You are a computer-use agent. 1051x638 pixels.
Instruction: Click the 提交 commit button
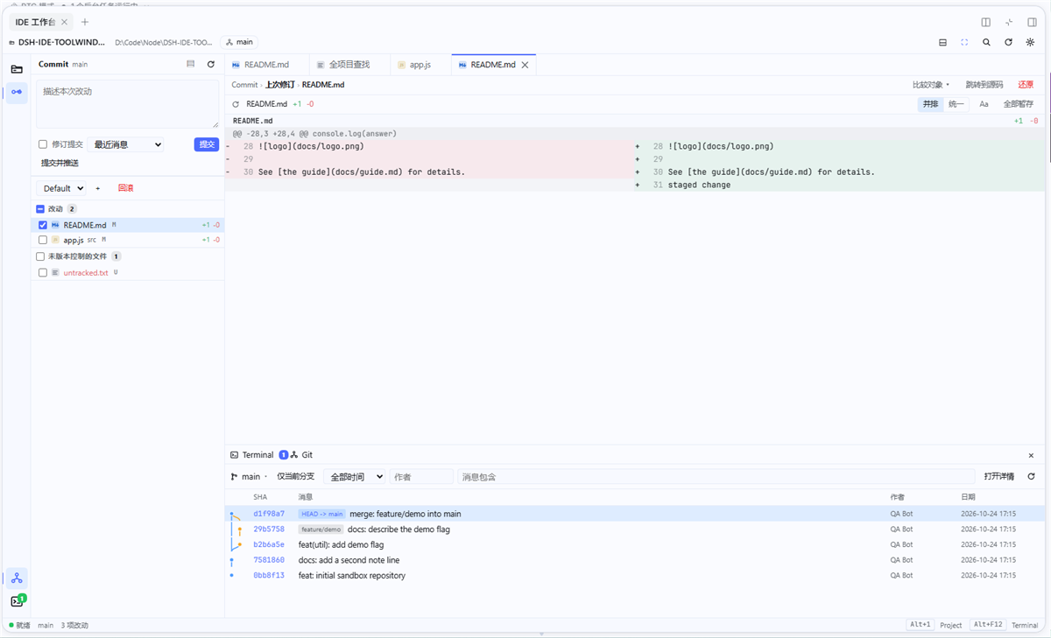(207, 144)
